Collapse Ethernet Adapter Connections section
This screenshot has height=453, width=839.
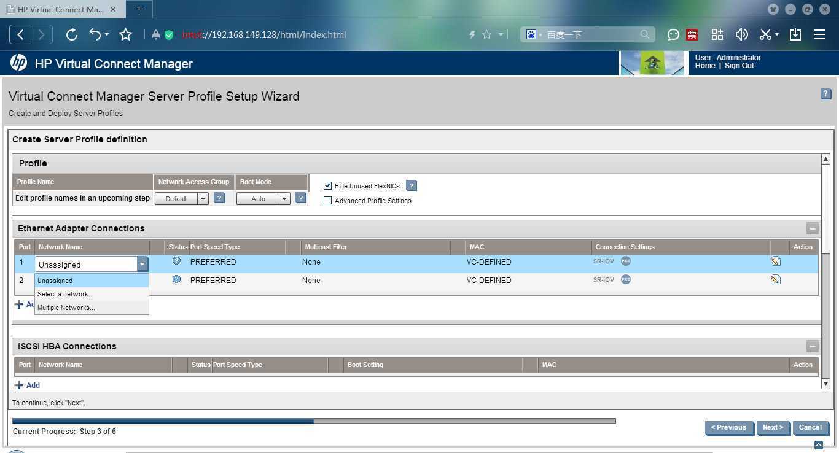pos(813,228)
